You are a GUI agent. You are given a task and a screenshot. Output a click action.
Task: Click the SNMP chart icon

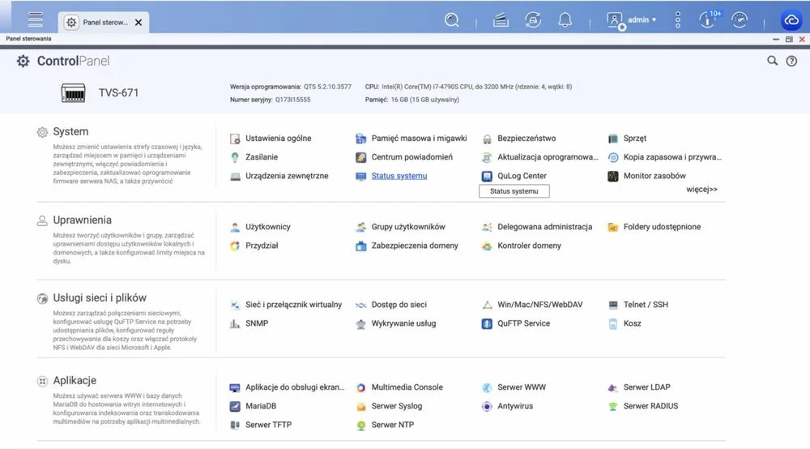(x=235, y=323)
